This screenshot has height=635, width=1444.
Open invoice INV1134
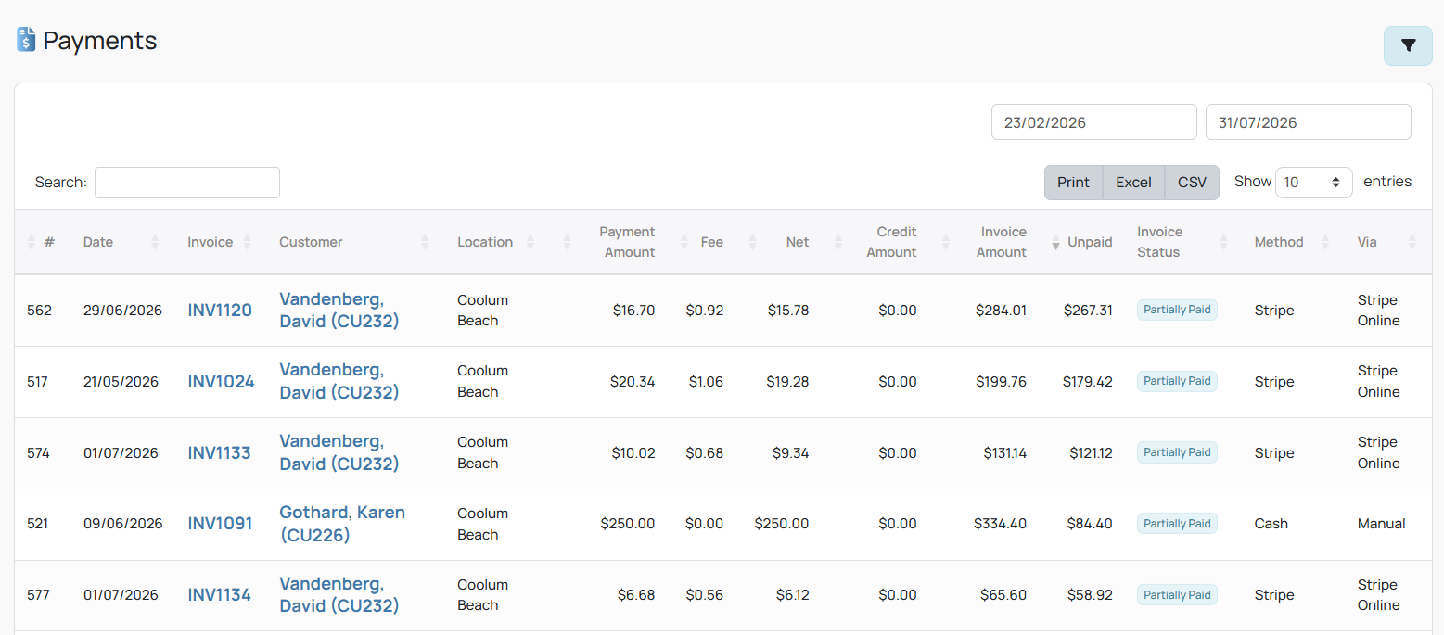pos(219,595)
